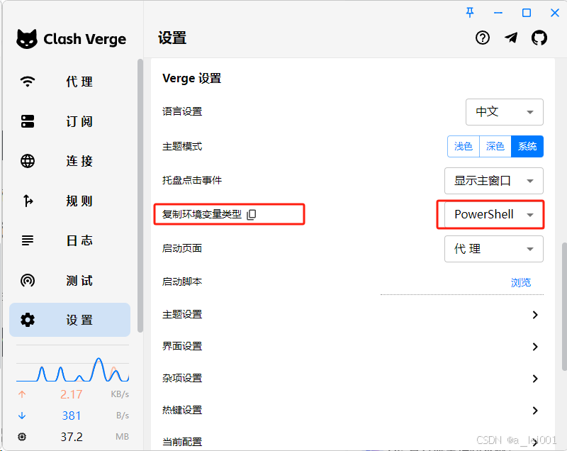Click the Clash Verge cat logo
567x451 pixels.
point(27,39)
